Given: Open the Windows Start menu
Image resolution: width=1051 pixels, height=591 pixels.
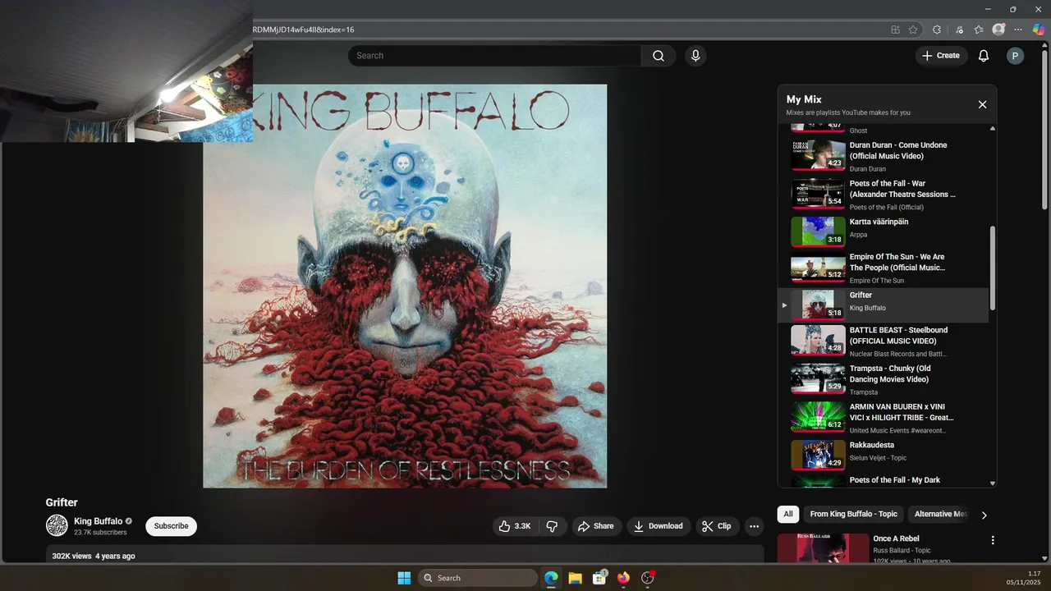Looking at the screenshot, I should click(x=404, y=578).
